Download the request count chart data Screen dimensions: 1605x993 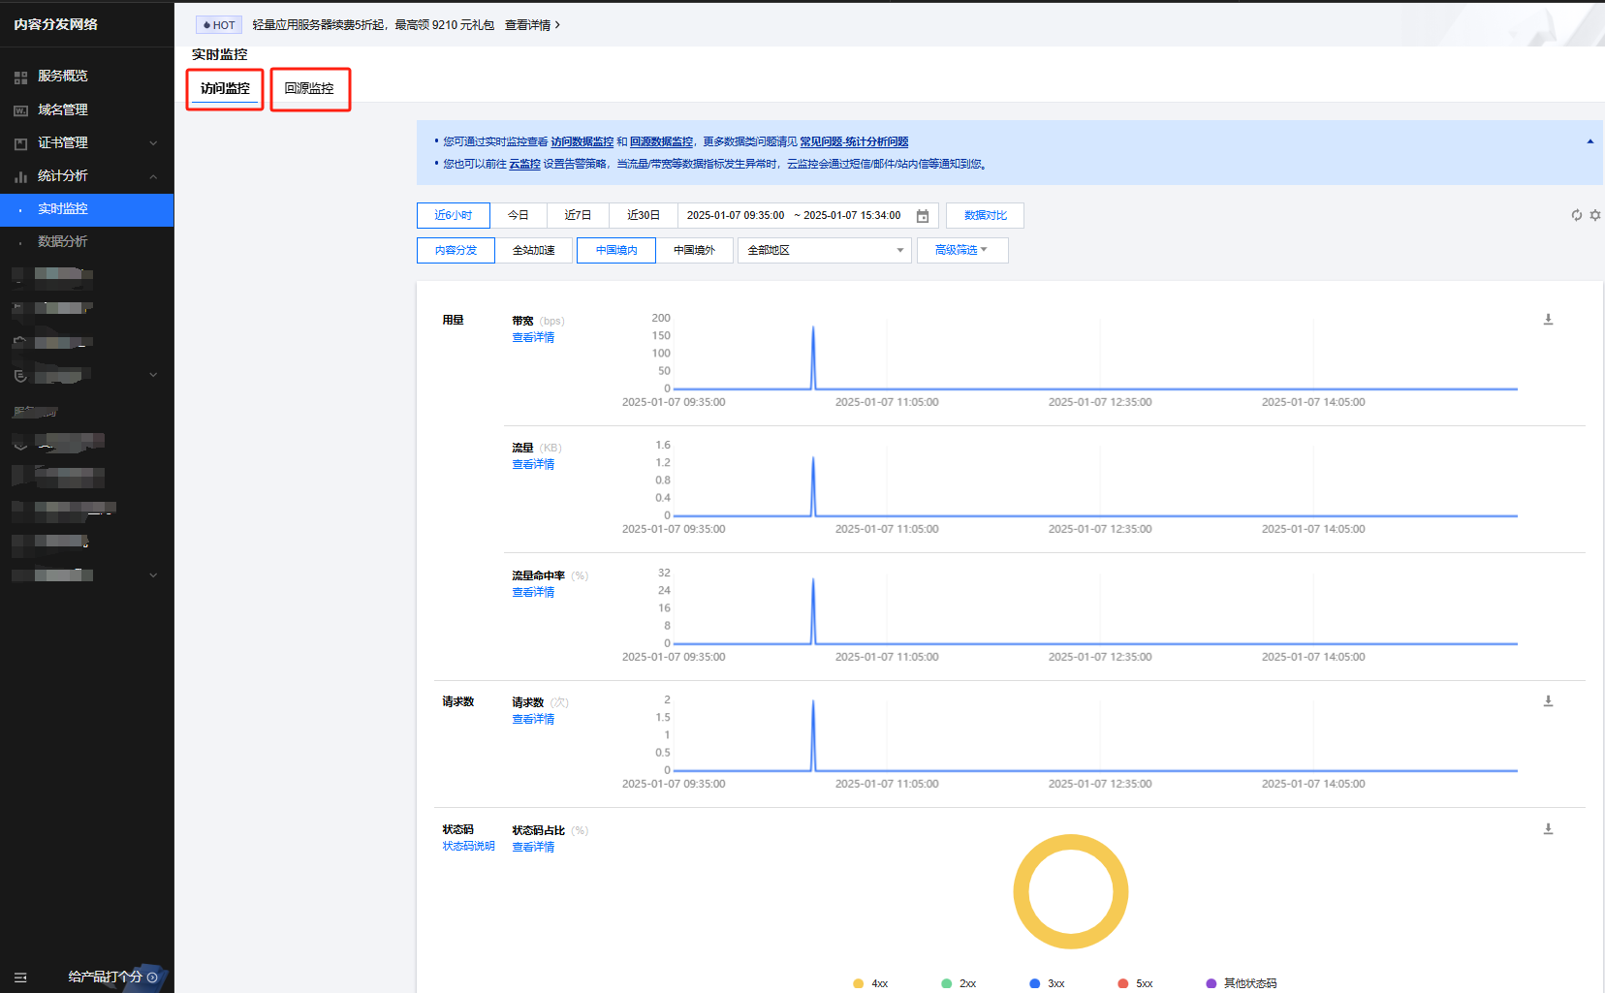pos(1548,701)
